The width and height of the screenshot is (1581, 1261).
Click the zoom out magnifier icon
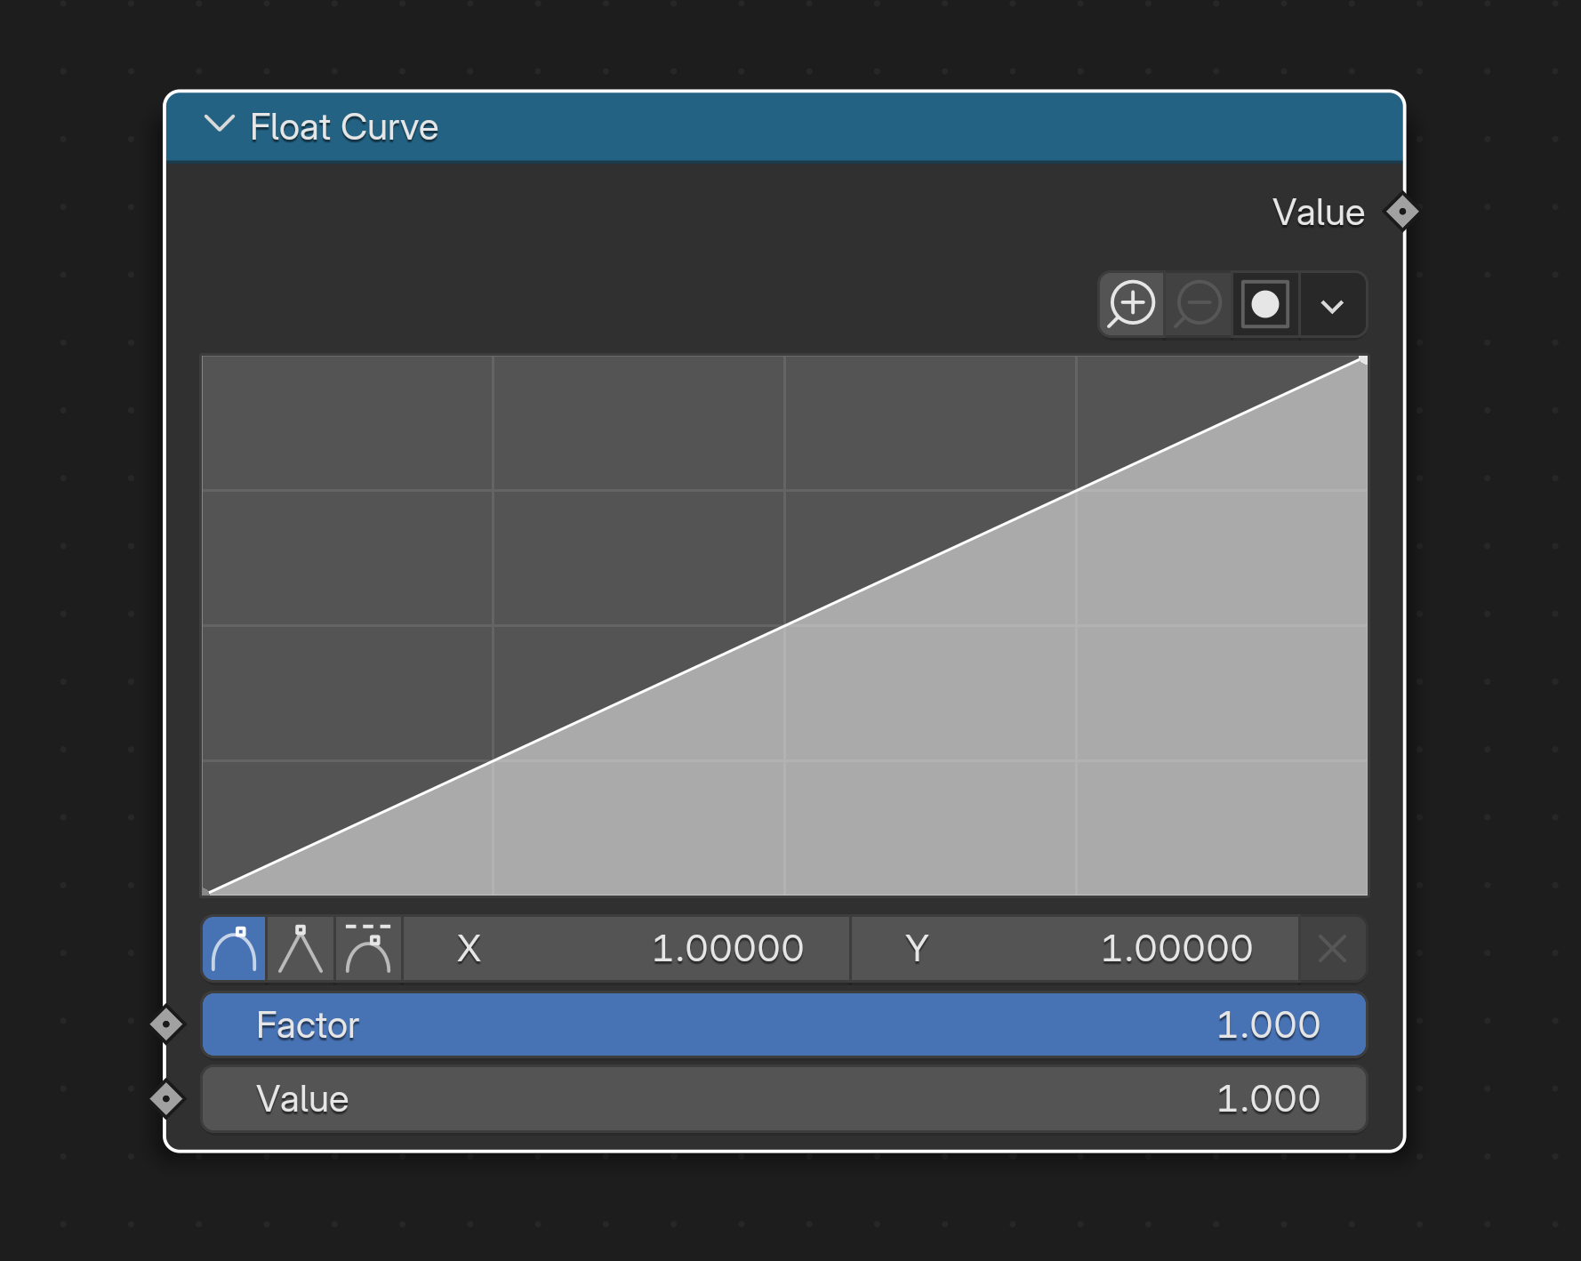(x=1198, y=305)
